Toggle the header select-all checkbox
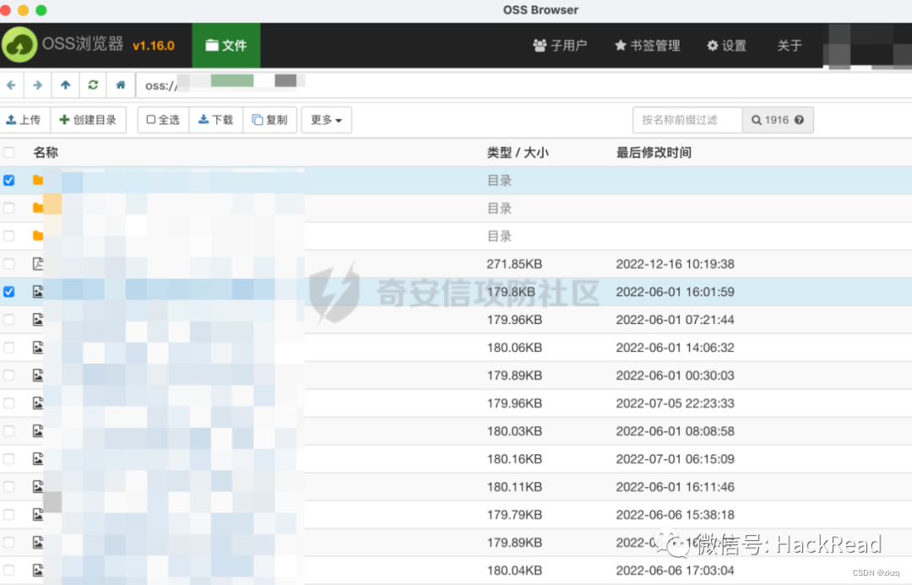Image resolution: width=912 pixels, height=585 pixels. pos(8,152)
